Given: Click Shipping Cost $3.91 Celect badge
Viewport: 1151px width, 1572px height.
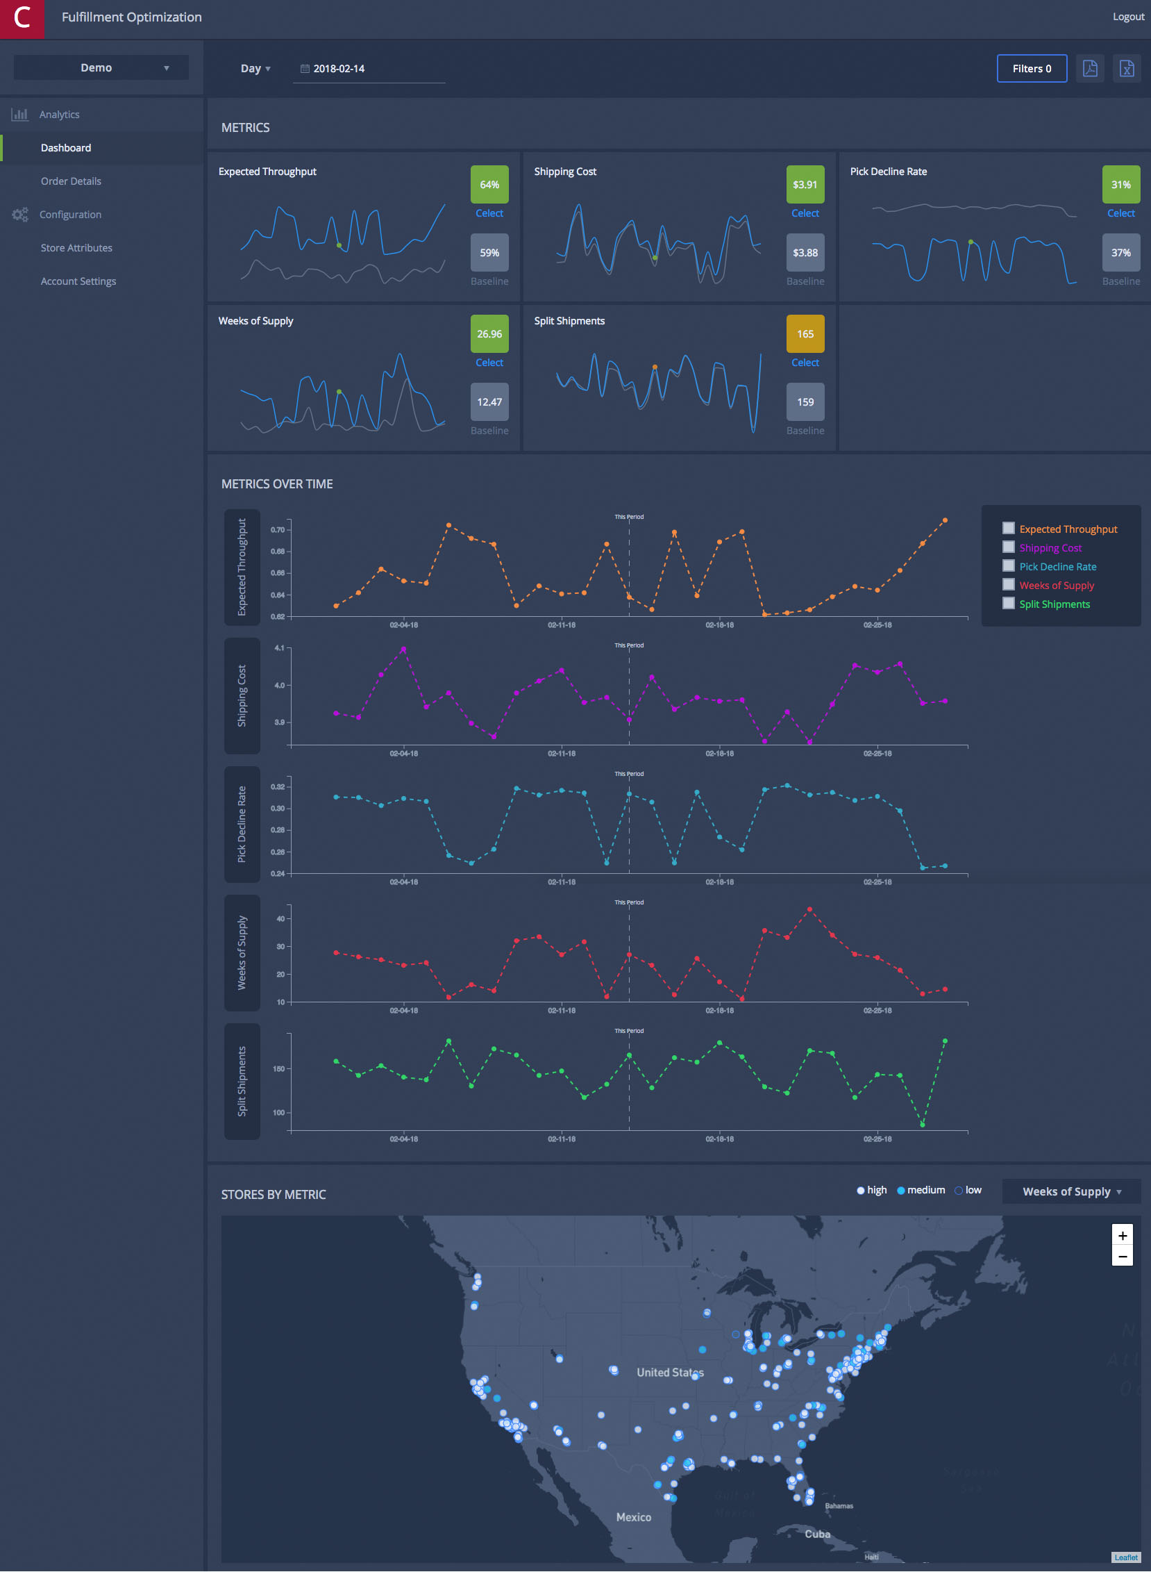Looking at the screenshot, I should [x=805, y=185].
